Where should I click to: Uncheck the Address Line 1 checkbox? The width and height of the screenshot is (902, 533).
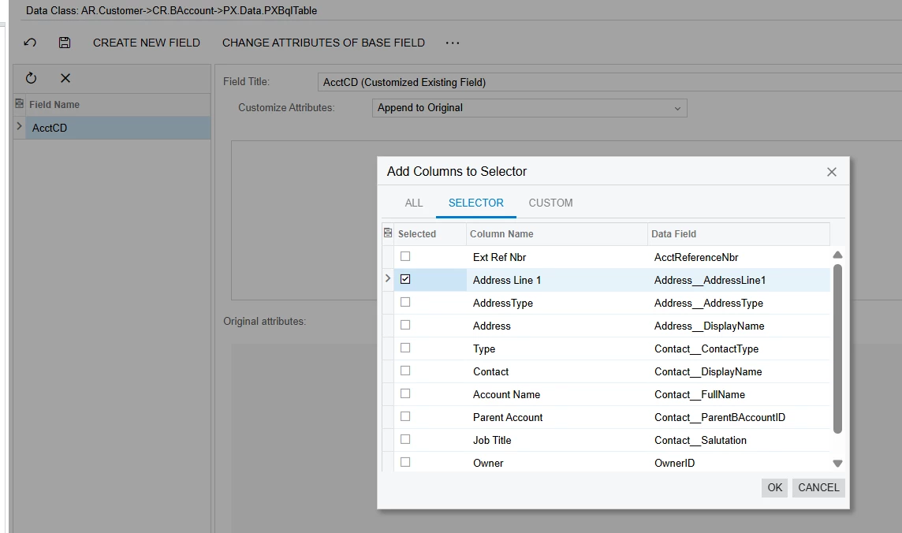click(405, 279)
